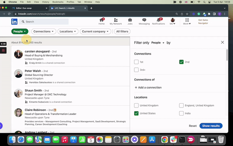Image resolution: width=233 pixels, height=146 pixels.
Task: Open Slack from the Dock
Action: [173, 140]
